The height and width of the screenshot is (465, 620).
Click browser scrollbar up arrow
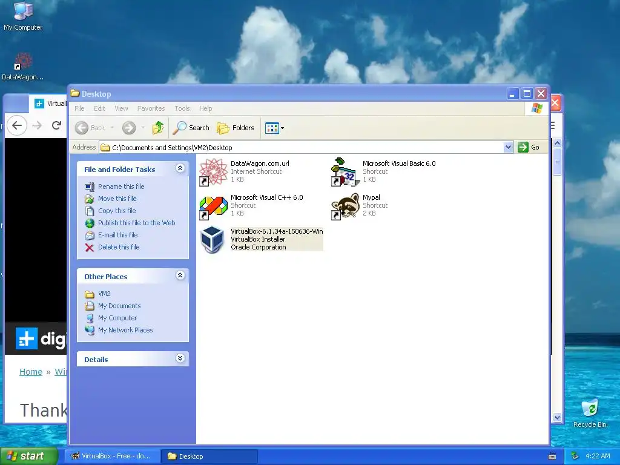(x=557, y=143)
